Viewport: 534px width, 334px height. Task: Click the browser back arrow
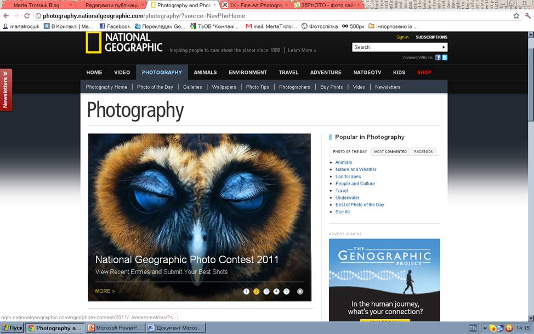click(x=6, y=16)
